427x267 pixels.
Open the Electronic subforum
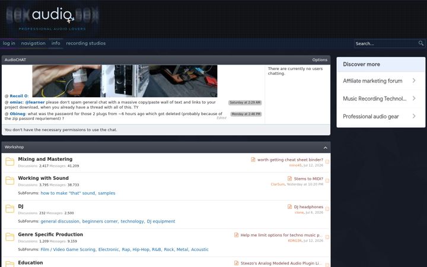pos(109,250)
